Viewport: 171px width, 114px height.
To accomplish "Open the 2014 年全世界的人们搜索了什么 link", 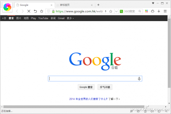I will [88, 99].
